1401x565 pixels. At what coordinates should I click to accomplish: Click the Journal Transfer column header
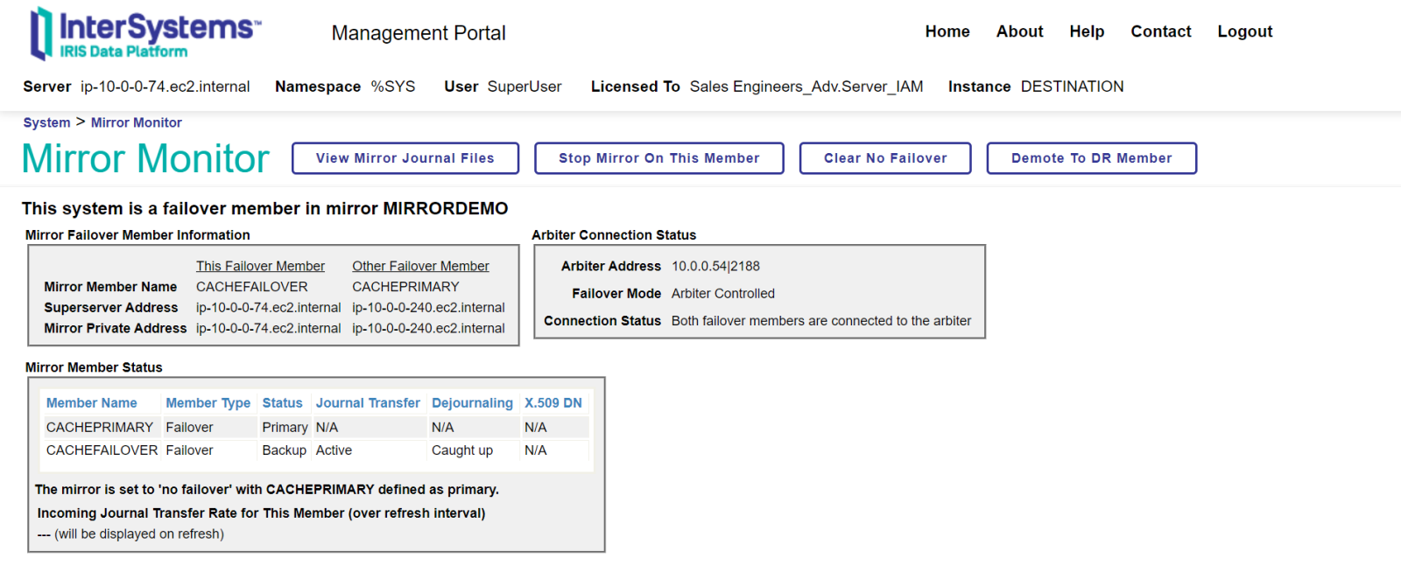(368, 403)
